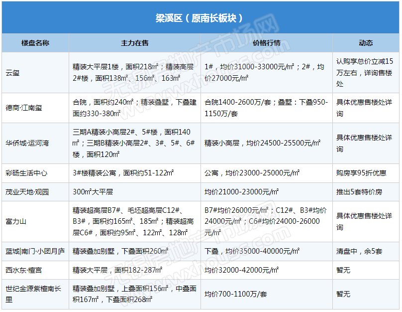Screen dimensions: 402x312
Task: Click the 梁溪区（原南长板块）table title
Action: (x=200, y=18)
